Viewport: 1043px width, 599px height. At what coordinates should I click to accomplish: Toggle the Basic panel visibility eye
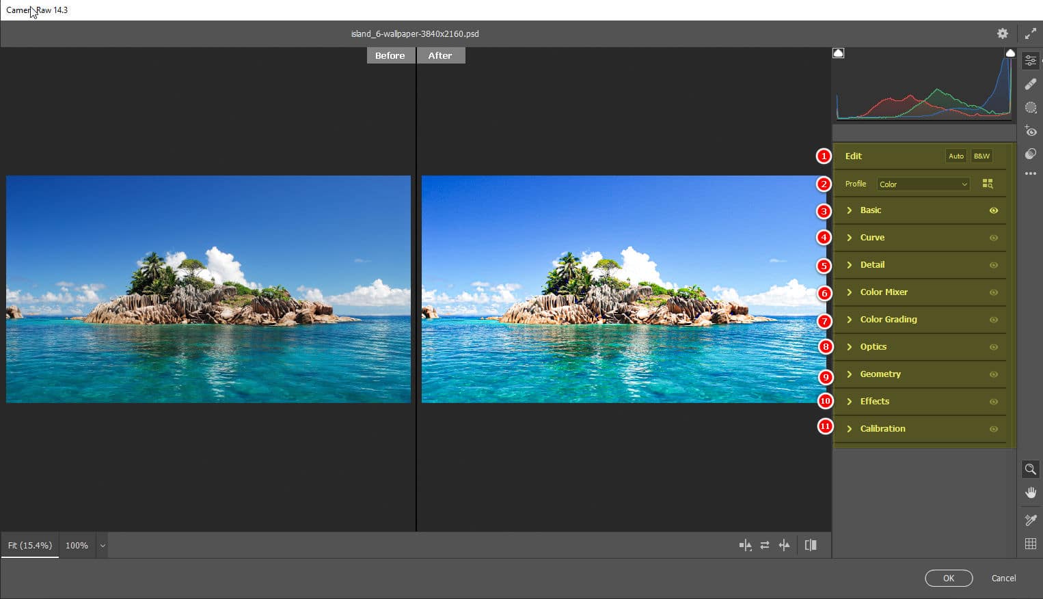994,210
